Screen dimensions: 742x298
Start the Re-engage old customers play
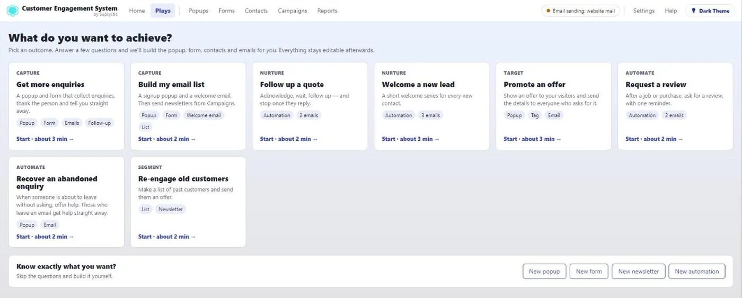(167, 237)
